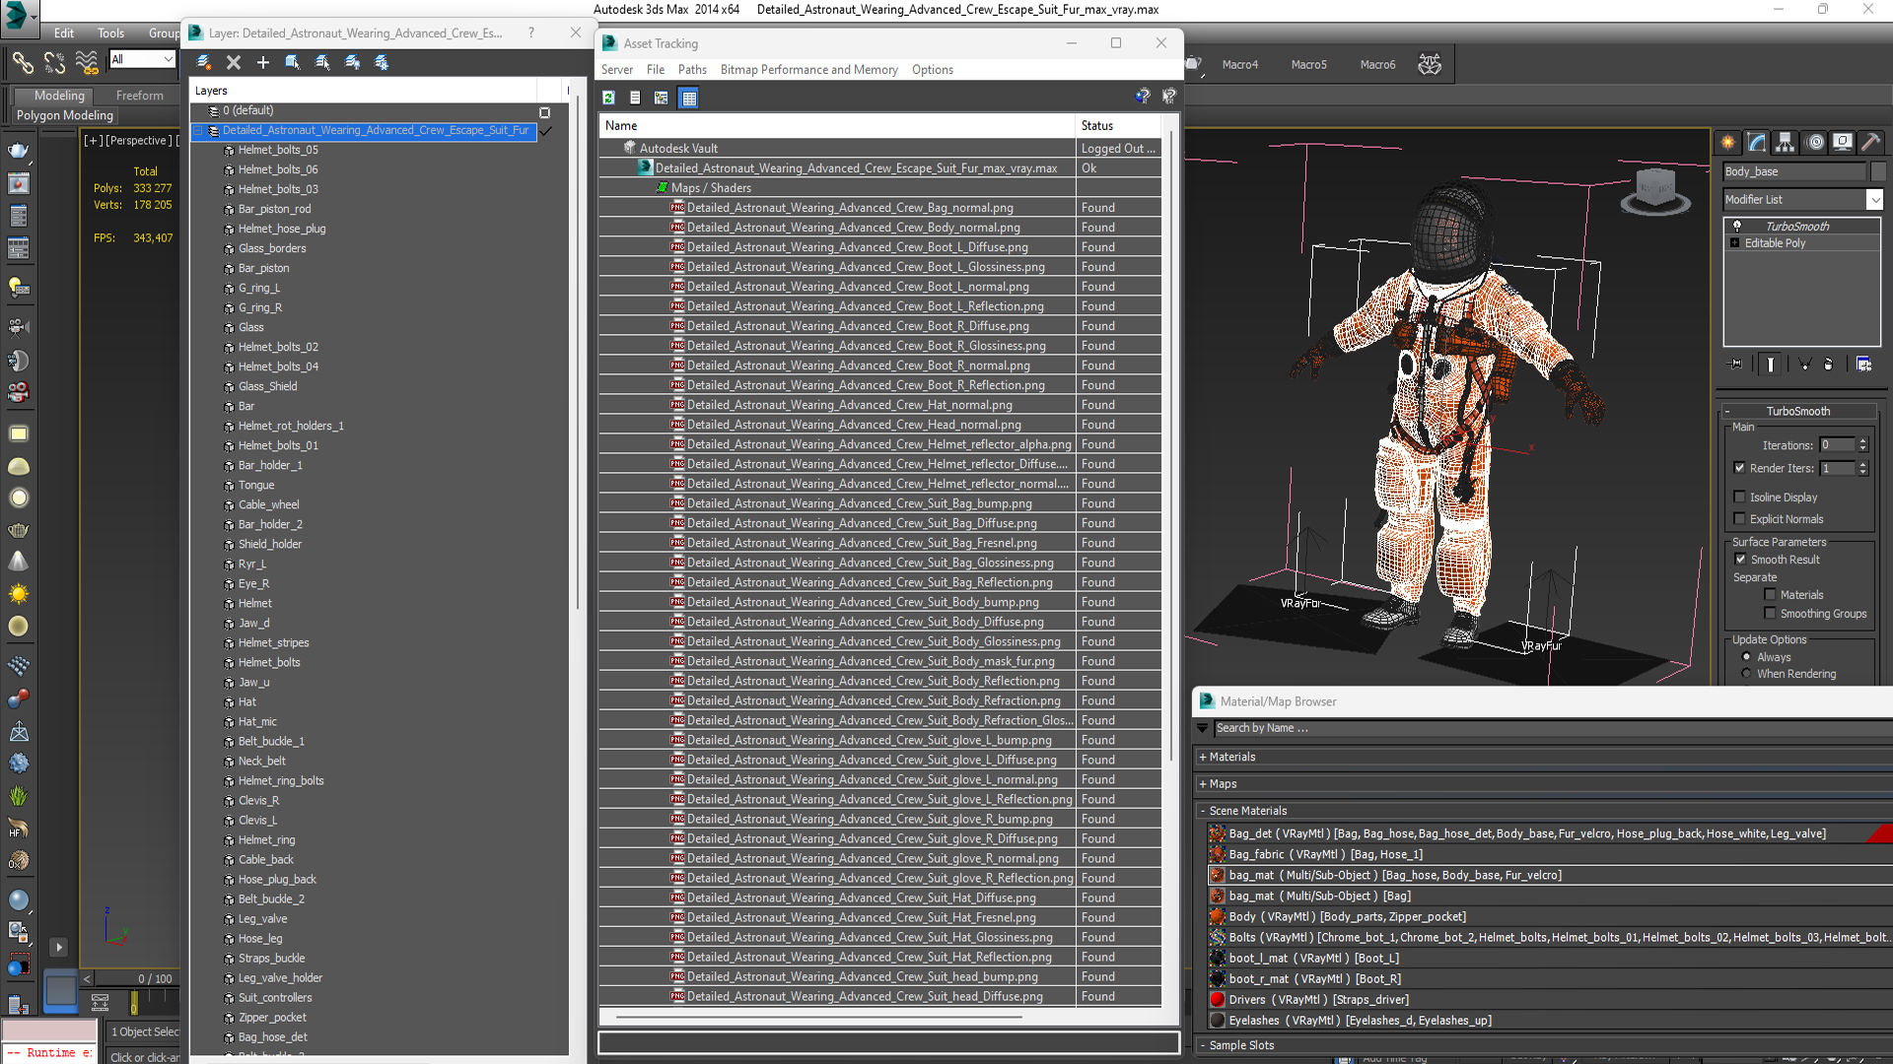This screenshot has height=1064, width=1893.
Task: Click the Iterations spinner arrows
Action: pyautogui.click(x=1862, y=445)
